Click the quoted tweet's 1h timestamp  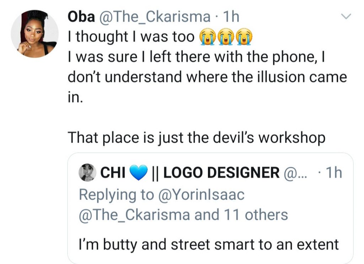[x=333, y=173]
